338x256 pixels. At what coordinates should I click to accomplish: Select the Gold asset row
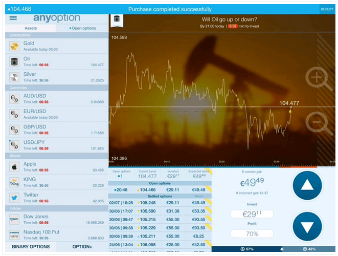[x=57, y=46]
